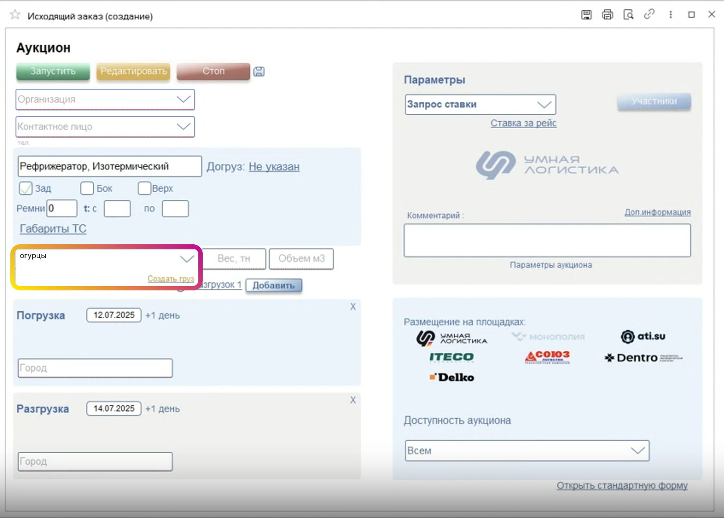Select the ati.su platform logo
The width and height of the screenshot is (724, 518).
643,337
